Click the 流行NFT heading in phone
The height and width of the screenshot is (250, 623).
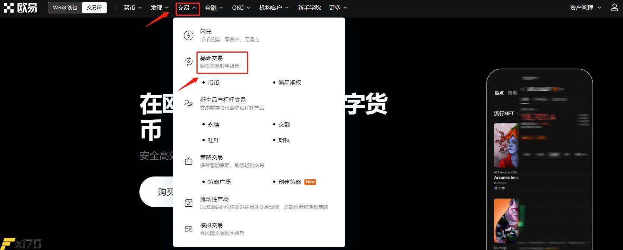pyautogui.click(x=504, y=113)
